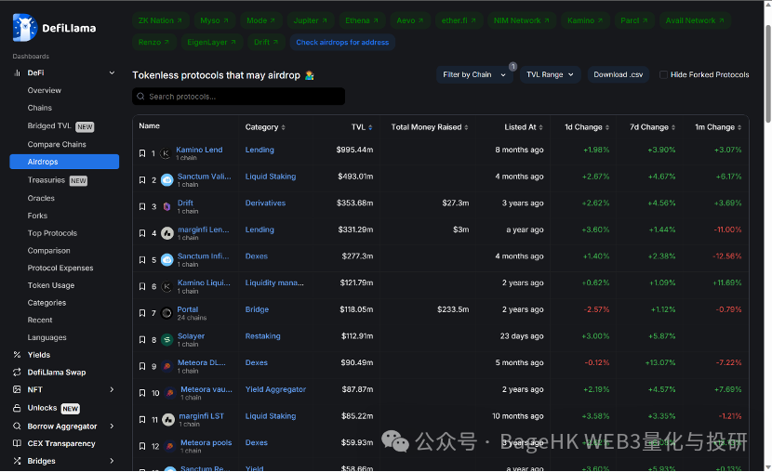Open the NIM Network airdrop link

pos(522,20)
